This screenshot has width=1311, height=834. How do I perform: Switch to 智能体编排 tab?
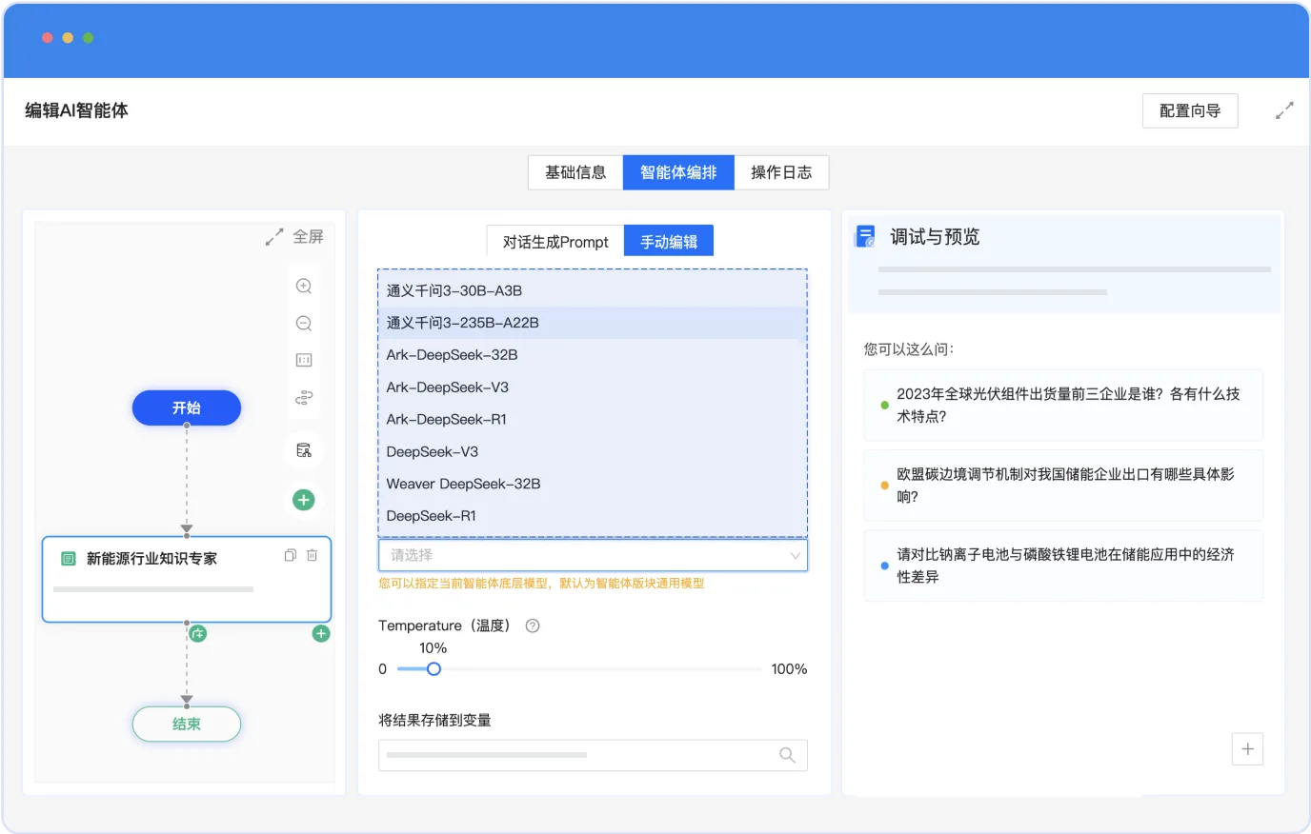point(678,172)
